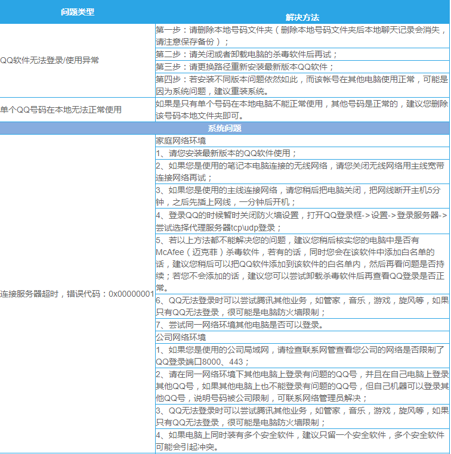Click the 第三步 reinstall QQ step
Image resolution: width=451 pixels, height=454 pixels.
coord(302,67)
